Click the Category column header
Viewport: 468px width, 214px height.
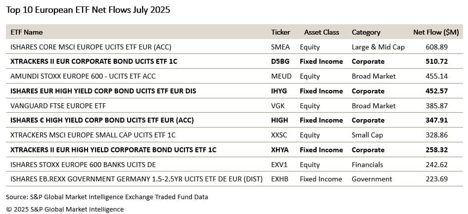coord(366,32)
